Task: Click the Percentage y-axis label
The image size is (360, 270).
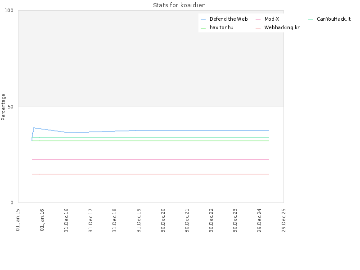Action: (x=3, y=107)
